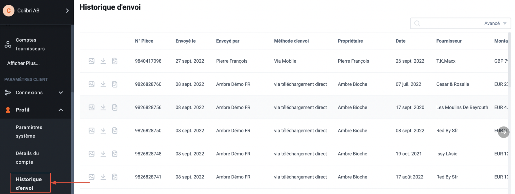This screenshot has height=194, width=515.
Task: Open document icon for receipt 9826828741
Action: coord(115,177)
